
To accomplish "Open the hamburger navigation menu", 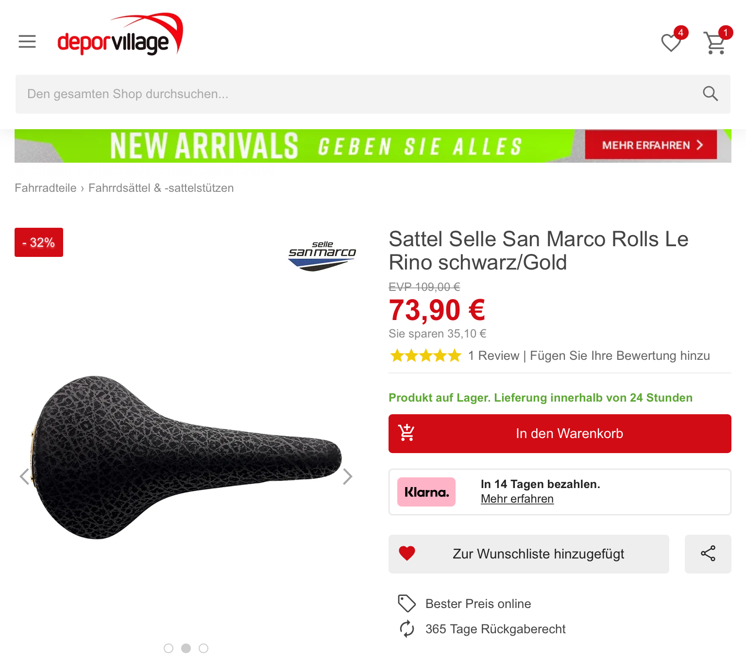I will point(27,42).
